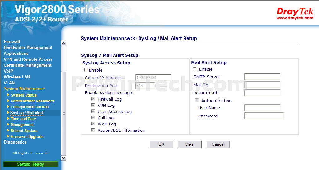Enable SysLog Access Setup checkbox
Image resolution: width=319 pixels, height=170 pixels.
click(x=86, y=70)
